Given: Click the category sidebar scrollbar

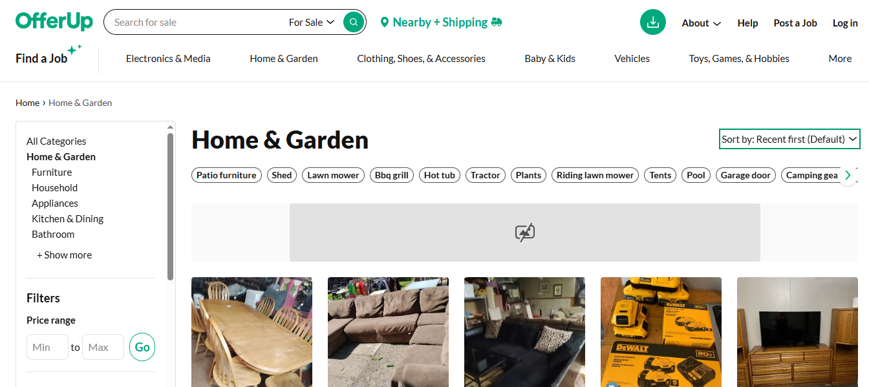Looking at the screenshot, I should [x=171, y=207].
